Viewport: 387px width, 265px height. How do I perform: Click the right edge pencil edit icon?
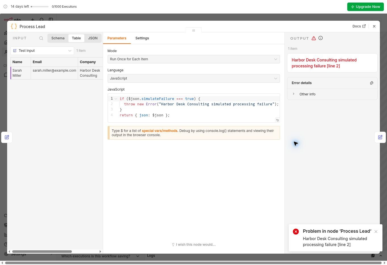point(380,137)
